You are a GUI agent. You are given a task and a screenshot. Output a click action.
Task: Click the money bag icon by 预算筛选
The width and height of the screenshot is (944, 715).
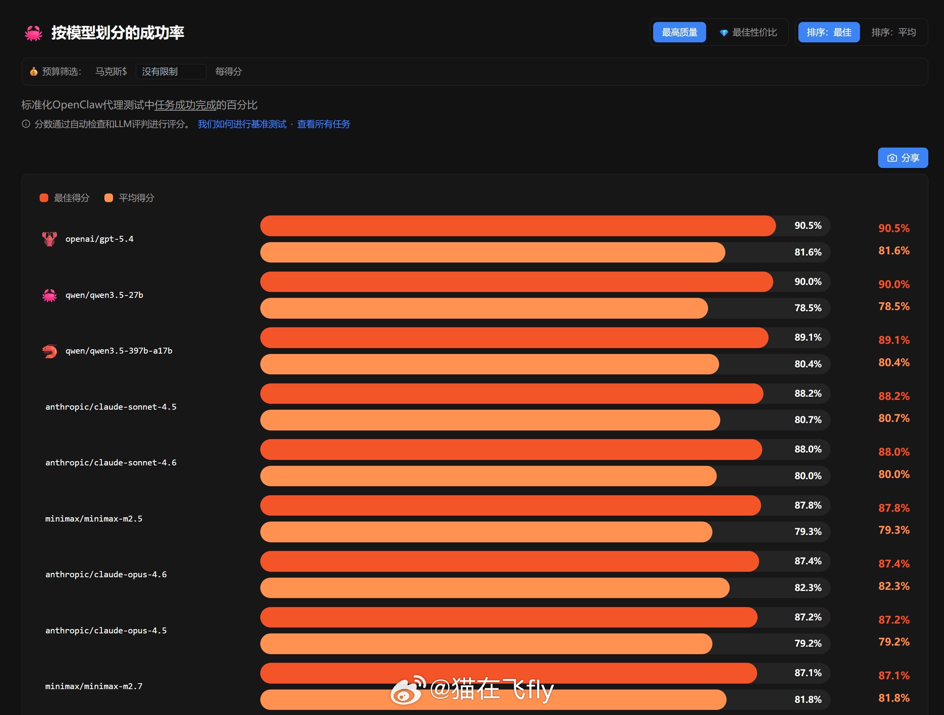(x=34, y=72)
